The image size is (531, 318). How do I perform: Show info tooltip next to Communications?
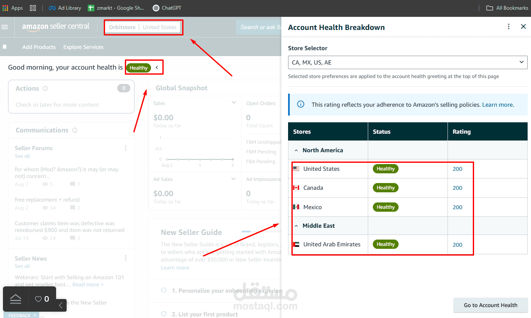75,130
